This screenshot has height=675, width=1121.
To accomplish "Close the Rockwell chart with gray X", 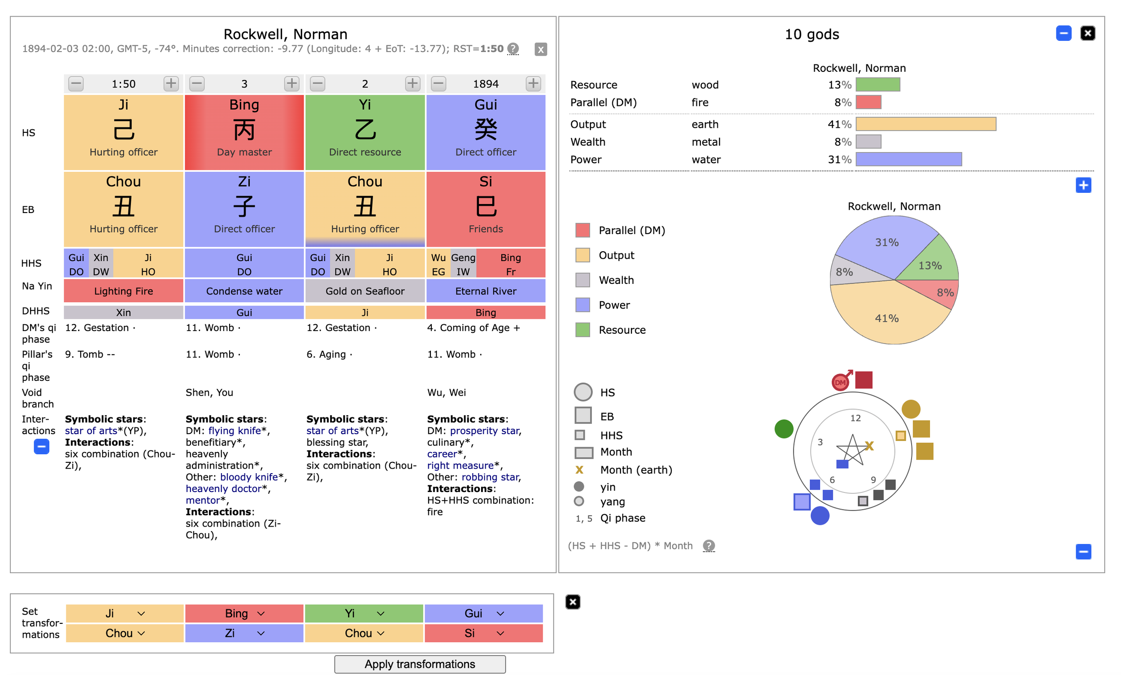I will click(x=540, y=49).
